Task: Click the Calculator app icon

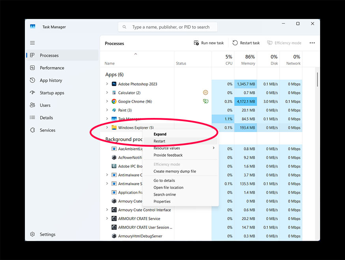Action: (114, 93)
